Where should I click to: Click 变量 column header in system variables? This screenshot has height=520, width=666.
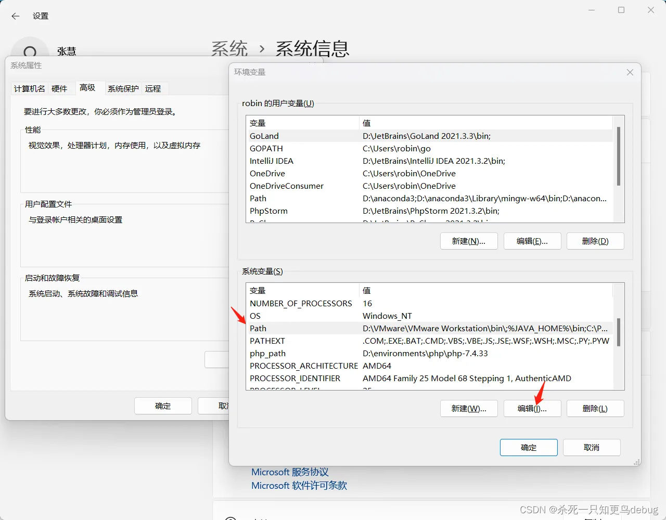point(303,291)
